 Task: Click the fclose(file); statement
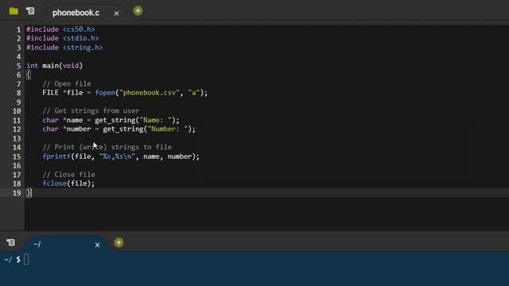coord(68,184)
